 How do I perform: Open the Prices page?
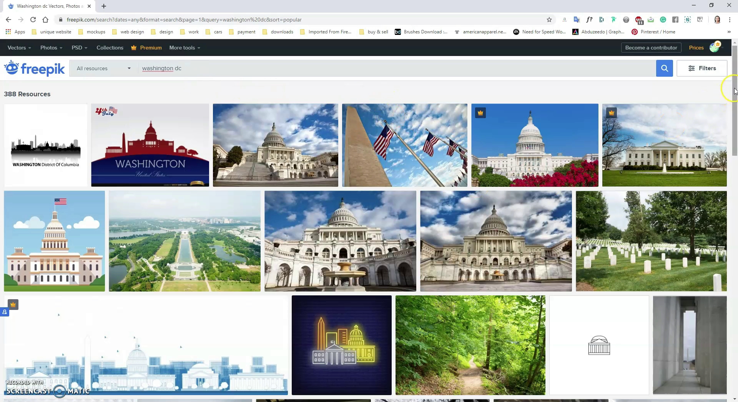[696, 48]
